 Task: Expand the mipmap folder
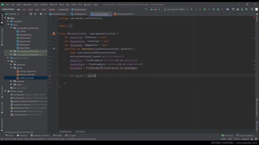[x=11, y=81]
